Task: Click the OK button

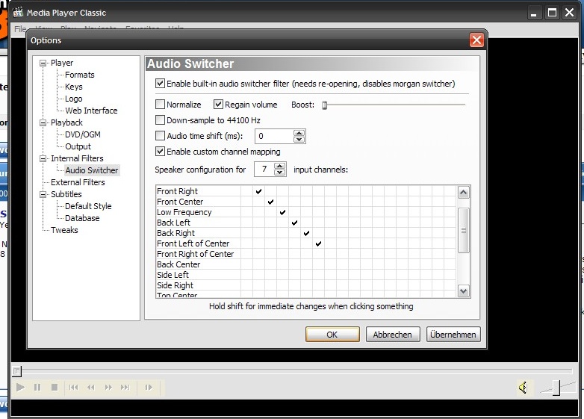Action: 332,335
